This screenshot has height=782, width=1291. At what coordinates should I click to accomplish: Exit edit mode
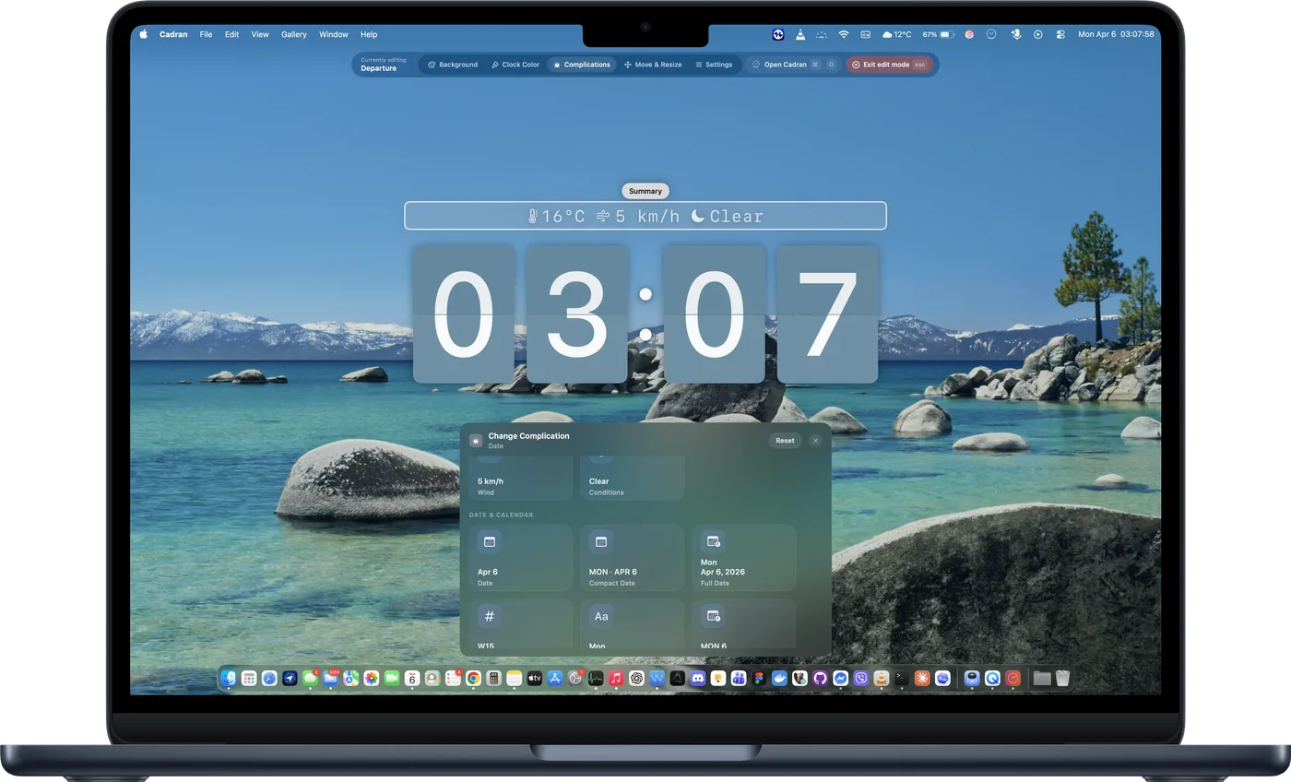click(x=889, y=65)
